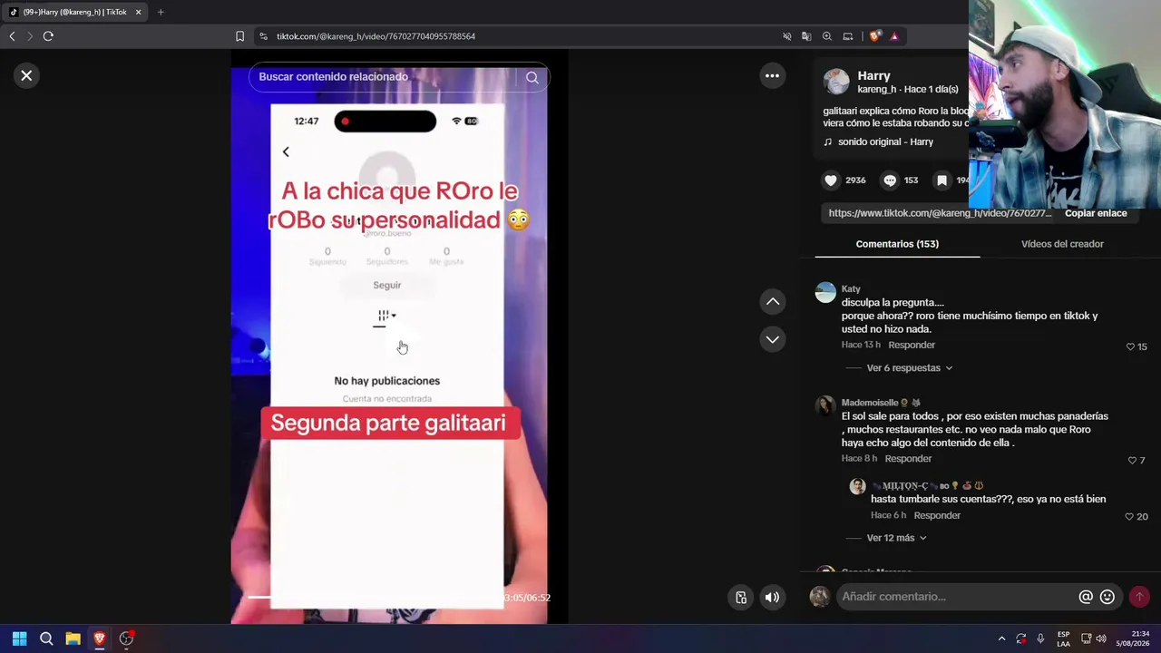The image size is (1161, 653).
Task: Focus the 'Añadir comentario...' input field
Action: click(956, 597)
